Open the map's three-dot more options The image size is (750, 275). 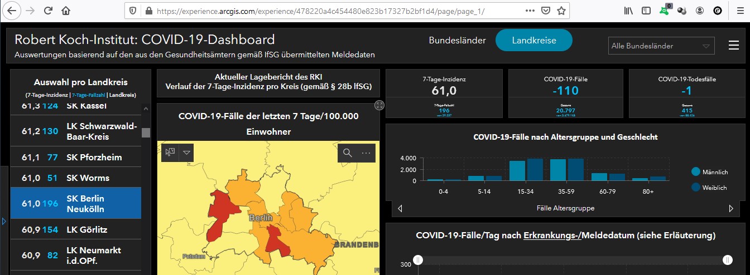pyautogui.click(x=366, y=153)
